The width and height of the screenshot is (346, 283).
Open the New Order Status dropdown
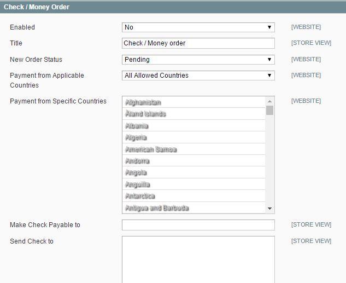[x=198, y=60]
